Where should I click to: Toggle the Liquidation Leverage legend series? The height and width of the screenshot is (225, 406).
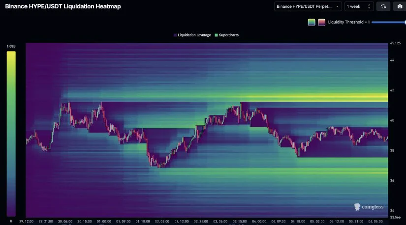pos(192,35)
